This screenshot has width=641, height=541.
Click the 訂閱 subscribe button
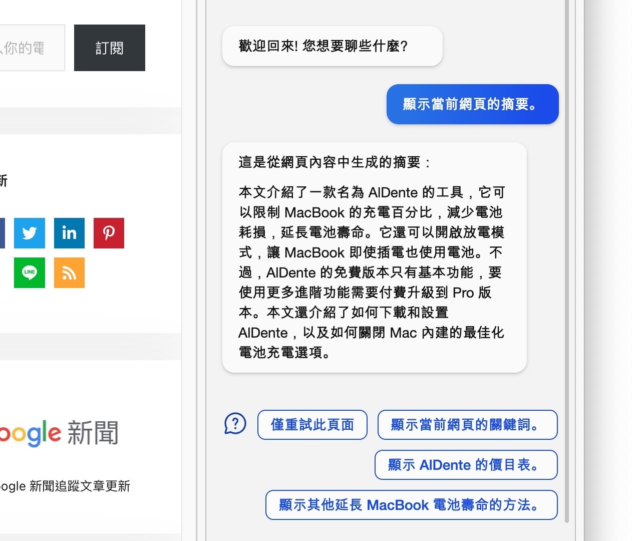[110, 48]
